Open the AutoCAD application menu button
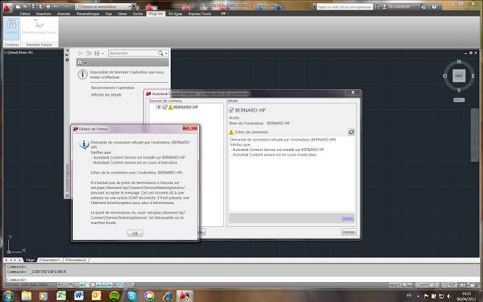Screen dimensions: 483x302 (6, 8)
